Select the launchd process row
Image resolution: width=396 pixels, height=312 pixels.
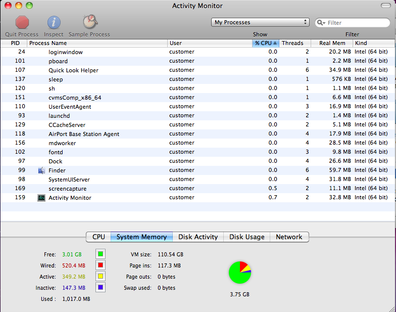tap(197, 115)
